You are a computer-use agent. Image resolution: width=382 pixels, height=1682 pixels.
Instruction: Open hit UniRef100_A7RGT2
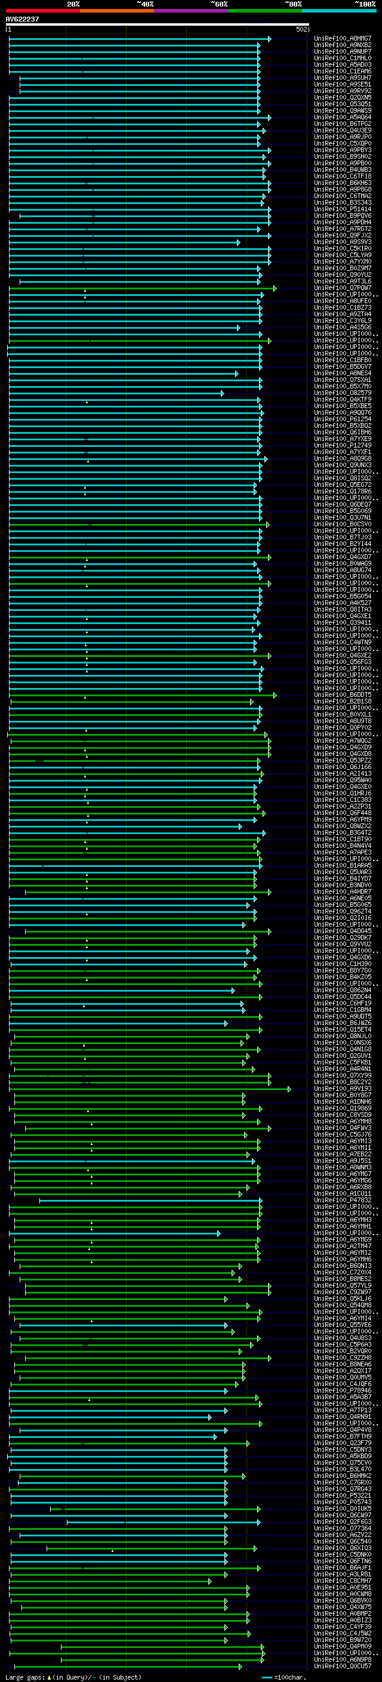pyautogui.click(x=343, y=229)
